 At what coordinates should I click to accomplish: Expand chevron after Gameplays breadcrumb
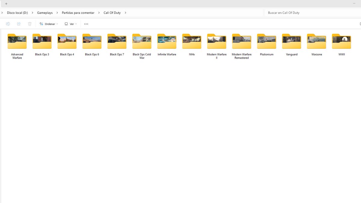pos(57,13)
